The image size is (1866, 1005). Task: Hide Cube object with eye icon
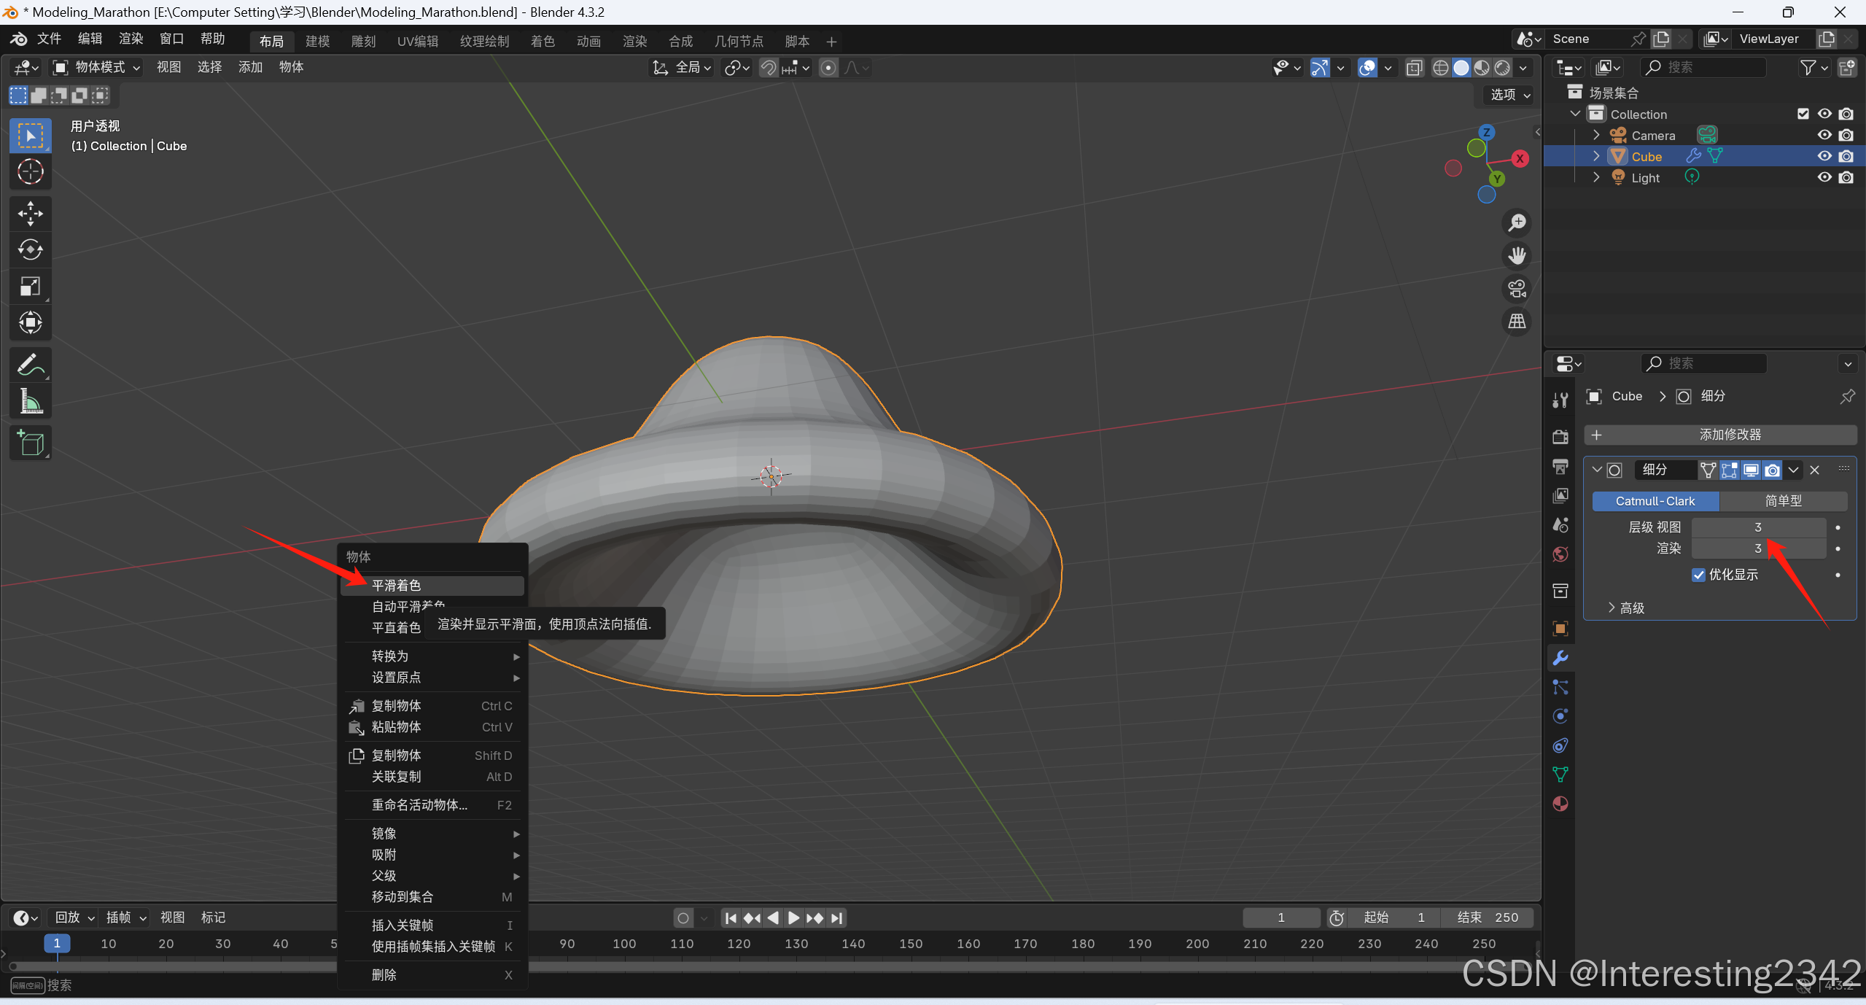point(1824,156)
